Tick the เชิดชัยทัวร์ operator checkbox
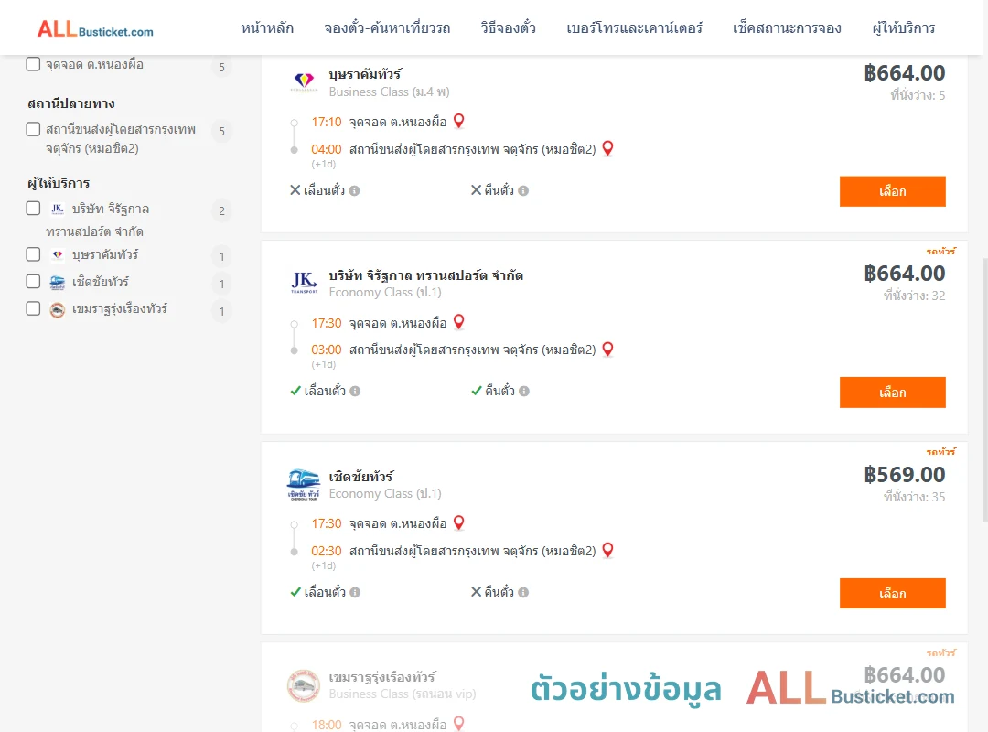 [34, 281]
